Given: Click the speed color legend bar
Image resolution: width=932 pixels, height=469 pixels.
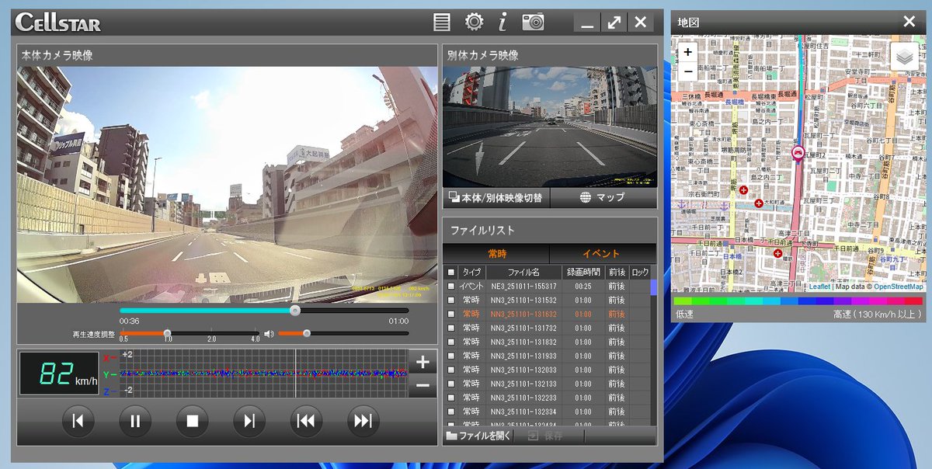Looking at the screenshot, I should [798, 301].
